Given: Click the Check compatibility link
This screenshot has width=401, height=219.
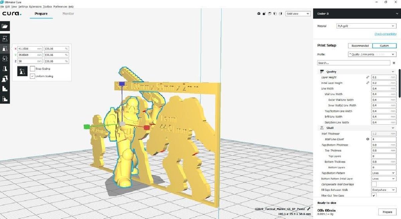Looking at the screenshot, I should 385,34.
